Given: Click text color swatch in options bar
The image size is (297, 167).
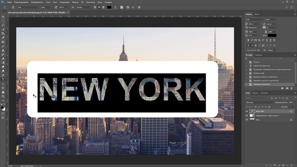Looking at the screenshot, I should 109,7.
